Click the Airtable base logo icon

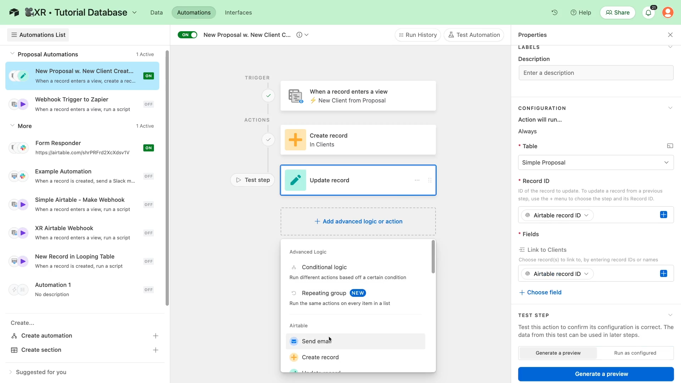[x=14, y=12]
